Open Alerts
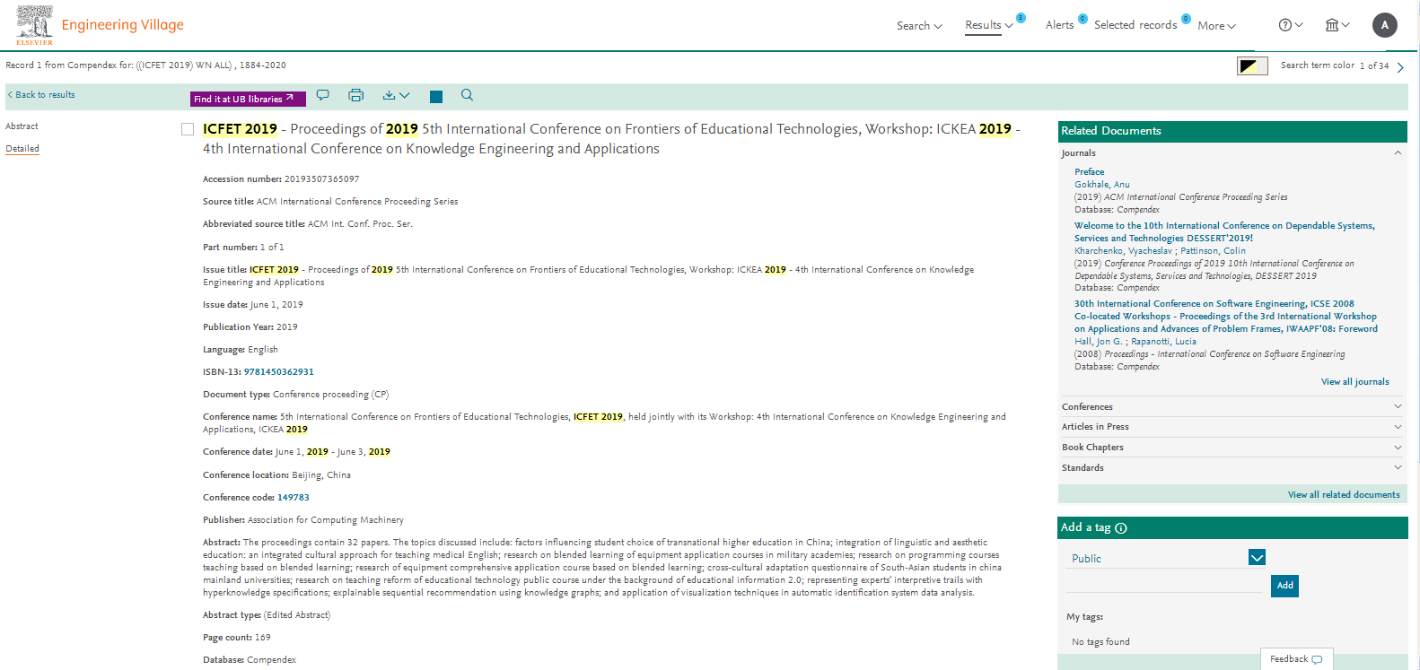 1059,25
